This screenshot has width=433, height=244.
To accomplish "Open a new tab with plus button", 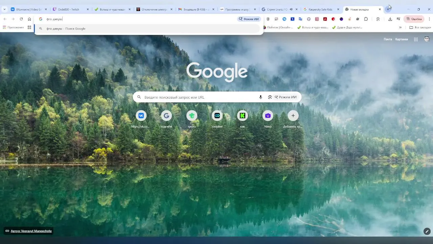I will point(388,9).
